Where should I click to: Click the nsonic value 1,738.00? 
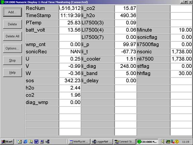[x=181, y=52]
